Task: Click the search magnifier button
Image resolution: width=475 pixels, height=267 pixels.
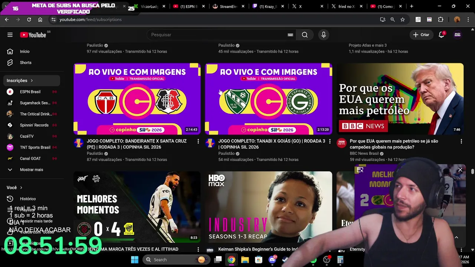Action: point(305,35)
